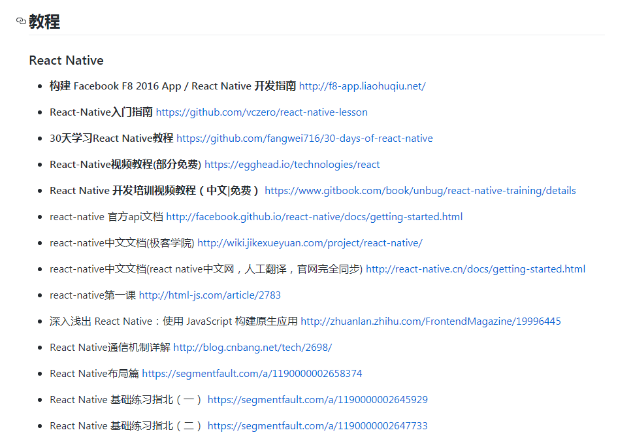Open vczero react-native-lesson GitHub link
The image size is (633, 443).
pyautogui.click(x=261, y=112)
